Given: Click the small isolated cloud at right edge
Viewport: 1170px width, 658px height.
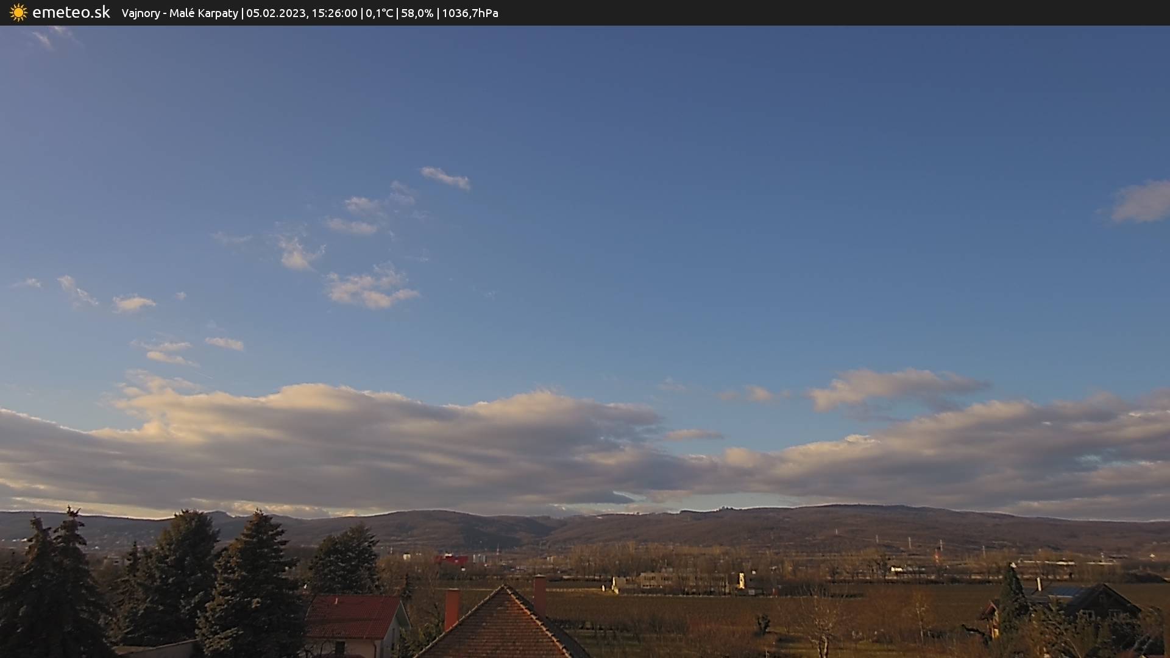Looking at the screenshot, I should tap(1141, 202).
